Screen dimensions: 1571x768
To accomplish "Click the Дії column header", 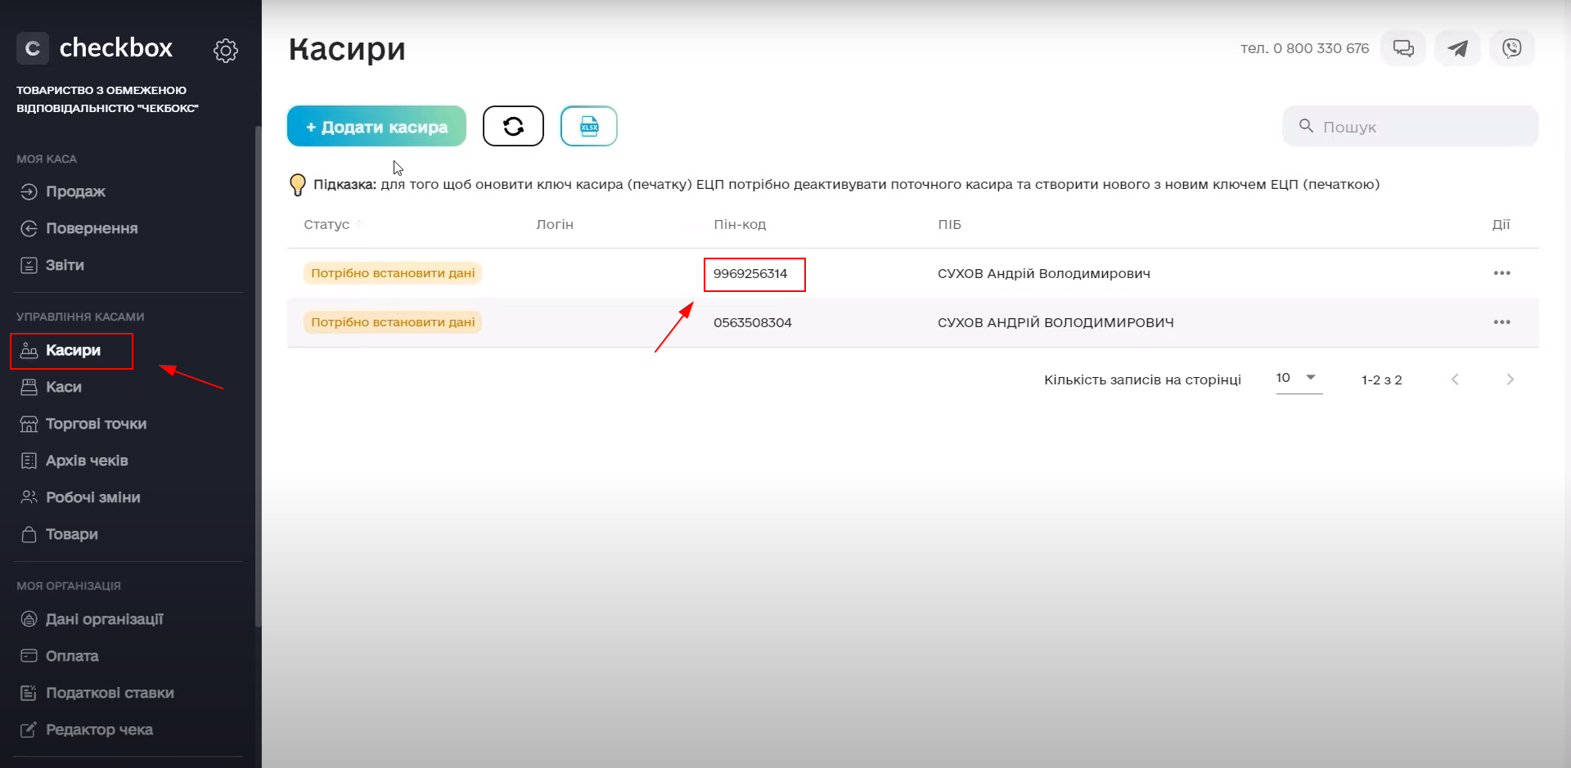I will click(x=1501, y=224).
